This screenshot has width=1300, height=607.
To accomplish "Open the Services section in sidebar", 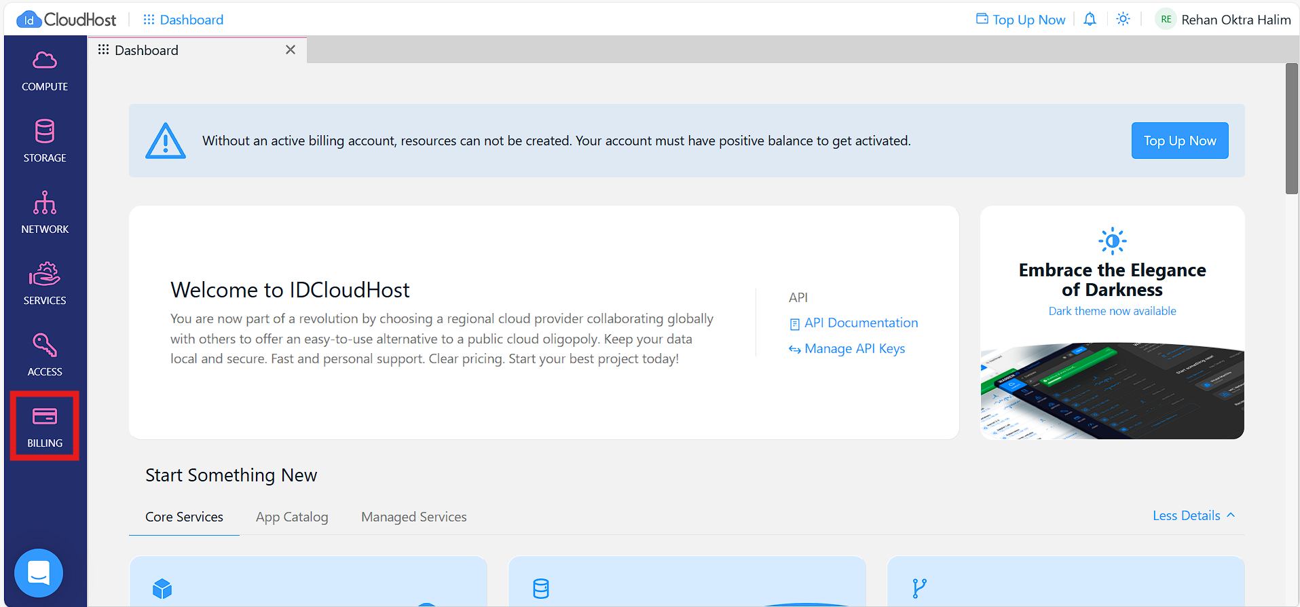I will coord(45,284).
